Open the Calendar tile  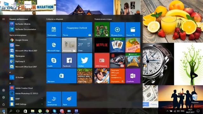click(x=54, y=29)
